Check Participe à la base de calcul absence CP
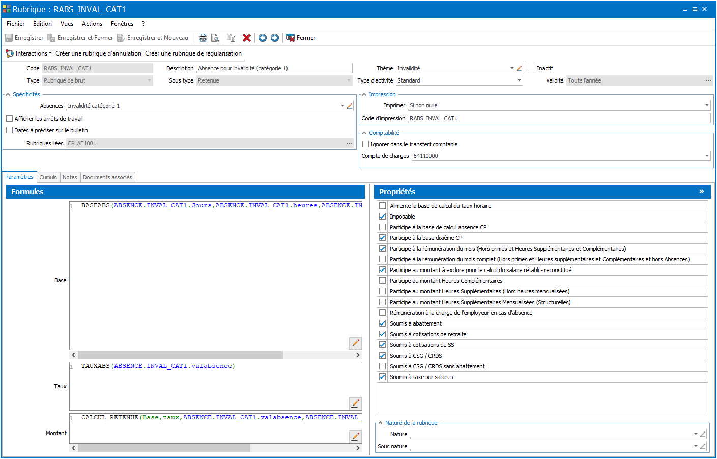 (x=382, y=227)
